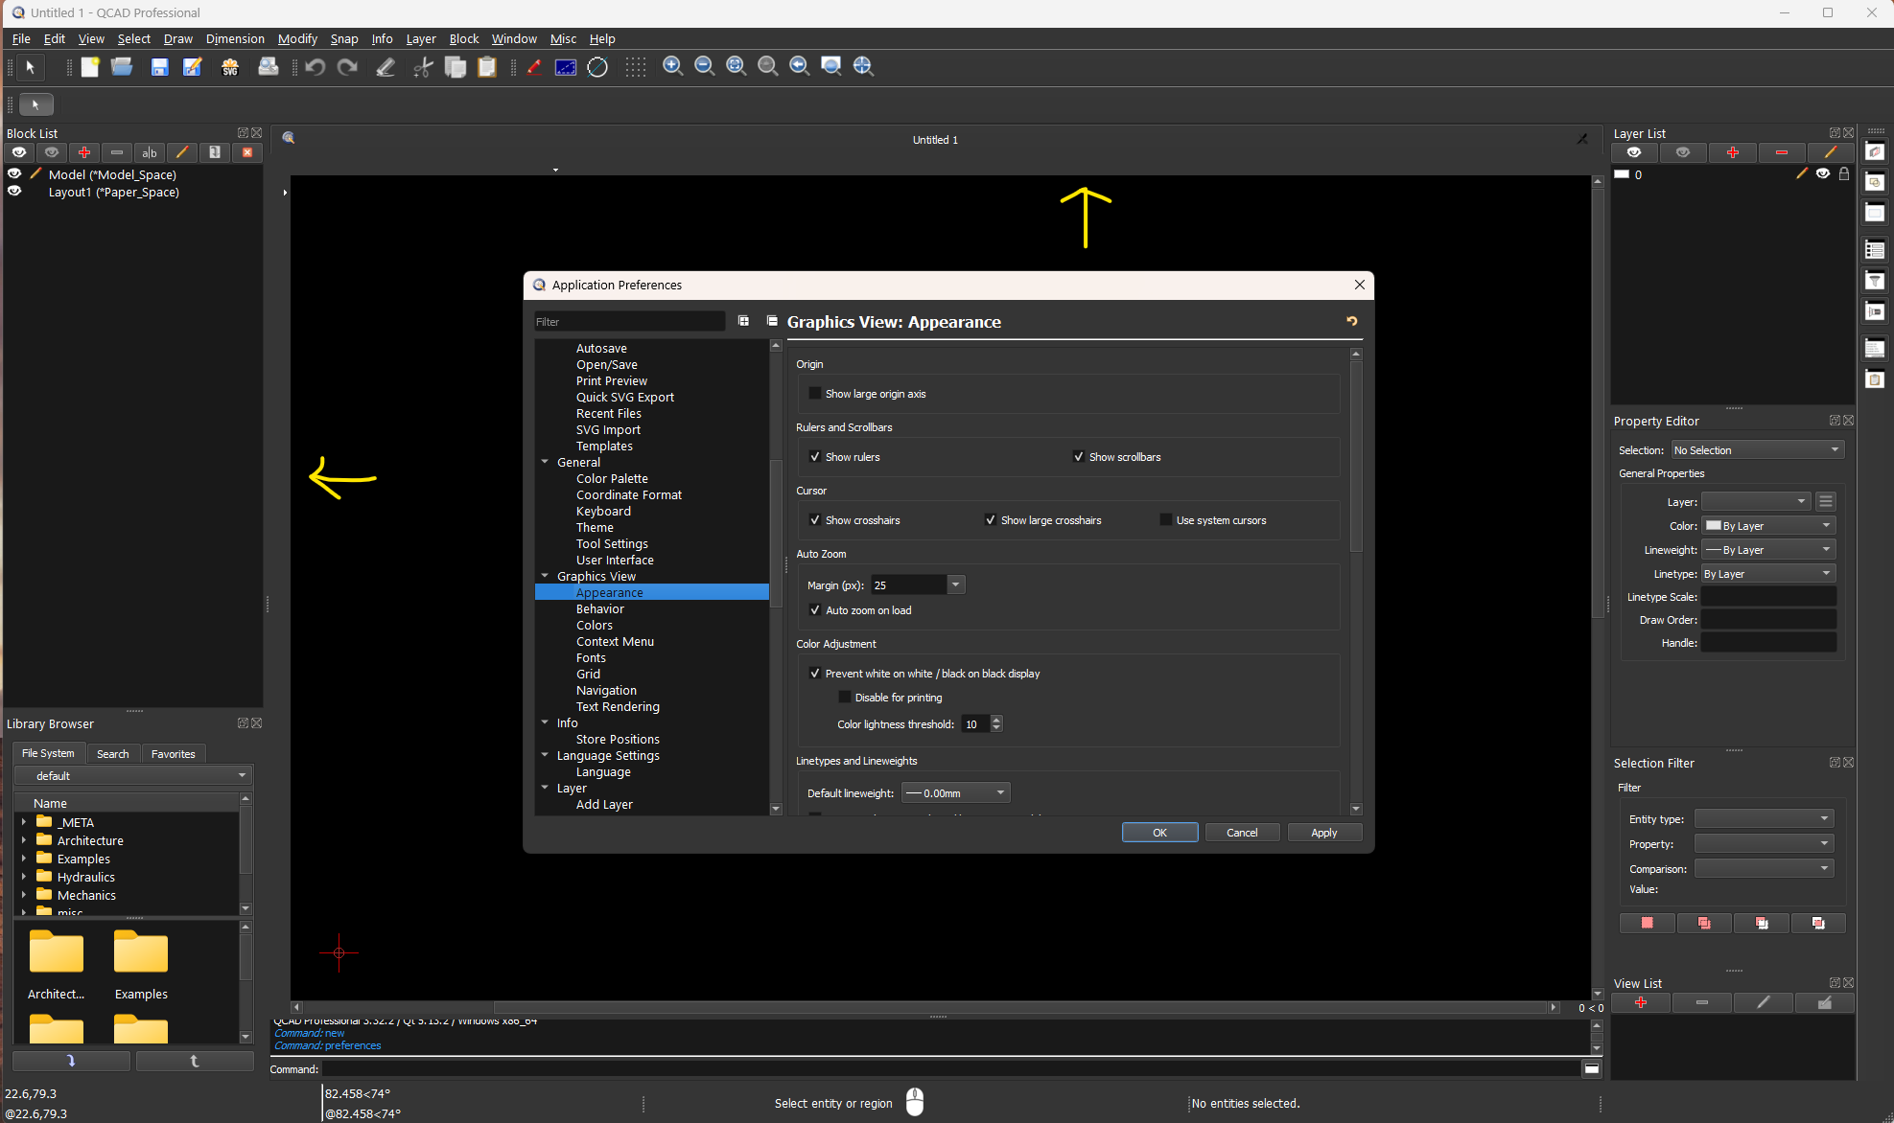Click the Cut scissors icon
1894x1123 pixels.
423,66
